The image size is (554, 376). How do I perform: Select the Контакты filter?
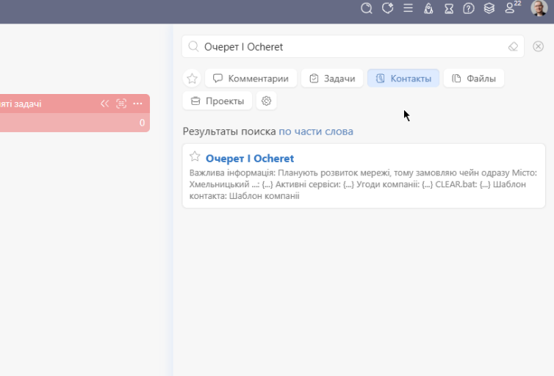(x=403, y=79)
